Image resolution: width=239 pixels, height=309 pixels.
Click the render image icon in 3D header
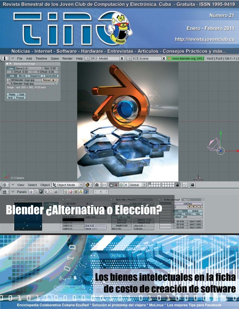tap(193, 185)
